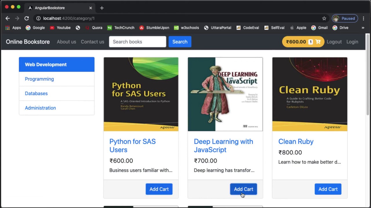The image size is (371, 208).
Task: Open the Chrome three-dot menu
Action: (363, 18)
